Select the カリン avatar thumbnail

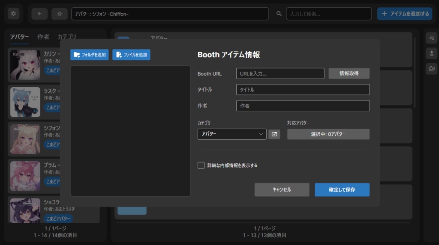pos(25,65)
